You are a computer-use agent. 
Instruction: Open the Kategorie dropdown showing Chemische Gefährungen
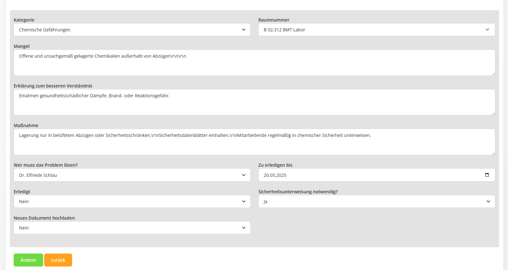click(x=127, y=30)
